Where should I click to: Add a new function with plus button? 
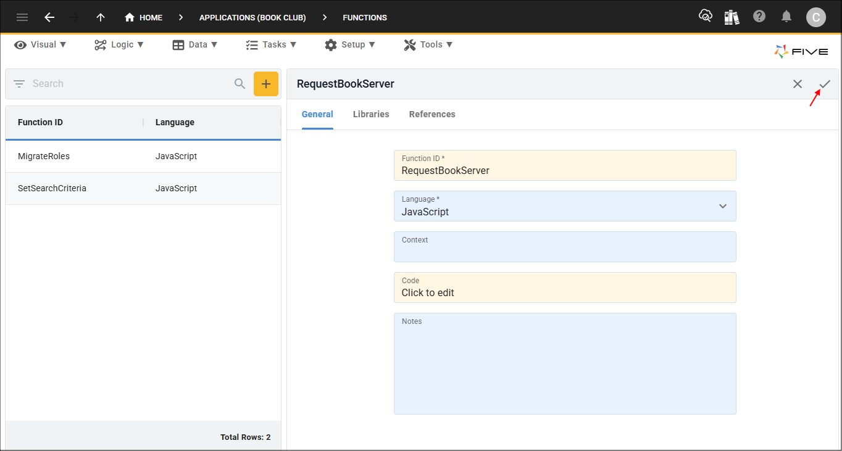click(266, 84)
